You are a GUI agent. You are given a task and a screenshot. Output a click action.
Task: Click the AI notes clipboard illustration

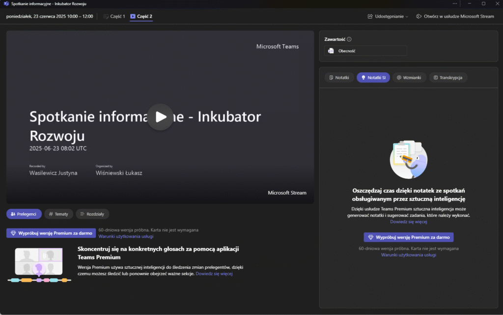[408, 159]
